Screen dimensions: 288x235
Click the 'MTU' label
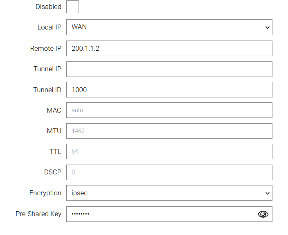[x=54, y=131]
